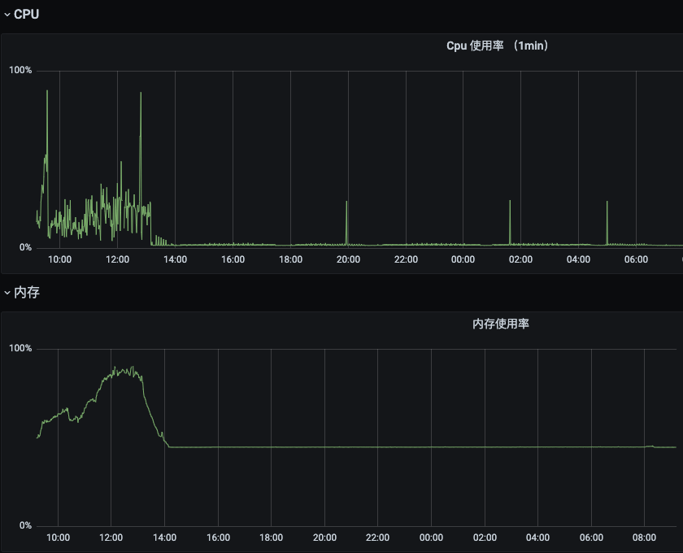The height and width of the screenshot is (553, 683).
Task: Click the 16:00 time label on memory chart
Action: pyautogui.click(x=218, y=538)
